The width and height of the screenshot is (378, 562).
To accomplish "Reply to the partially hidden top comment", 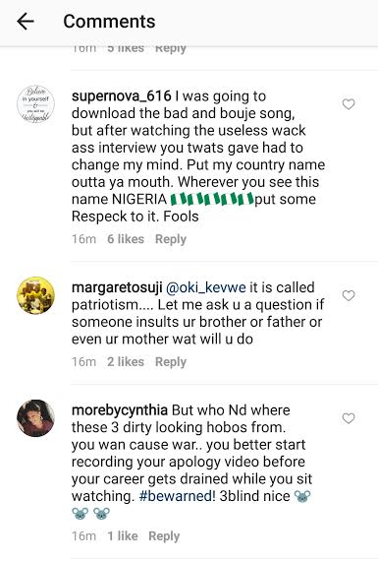I will pyautogui.click(x=171, y=49).
